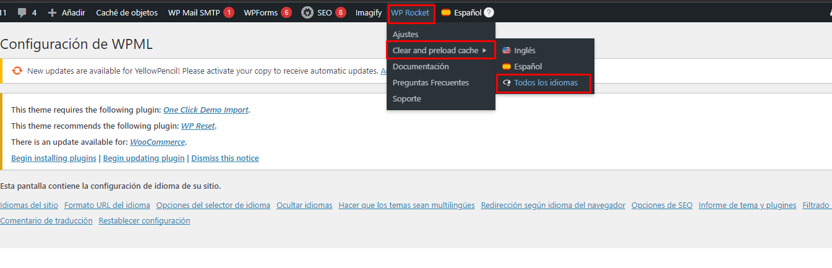
Task: Jump to Idiomas del sitio section
Action: (29, 205)
